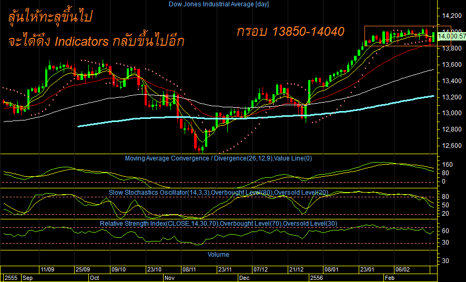Click the 08/01 date label
This screenshot has width=466, height=282.
(332, 269)
